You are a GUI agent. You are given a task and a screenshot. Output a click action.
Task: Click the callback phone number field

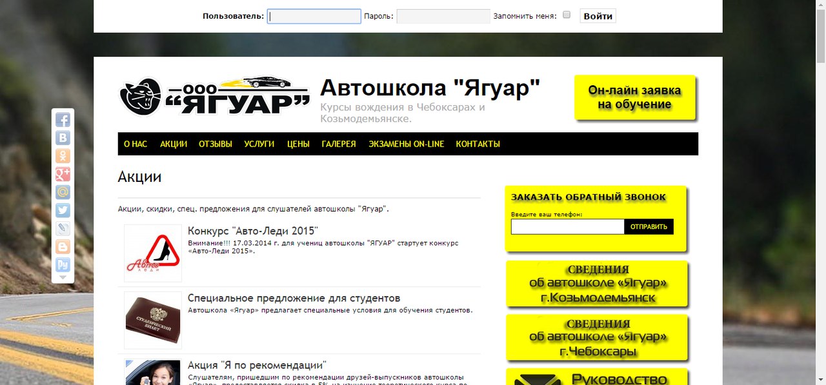(x=568, y=226)
